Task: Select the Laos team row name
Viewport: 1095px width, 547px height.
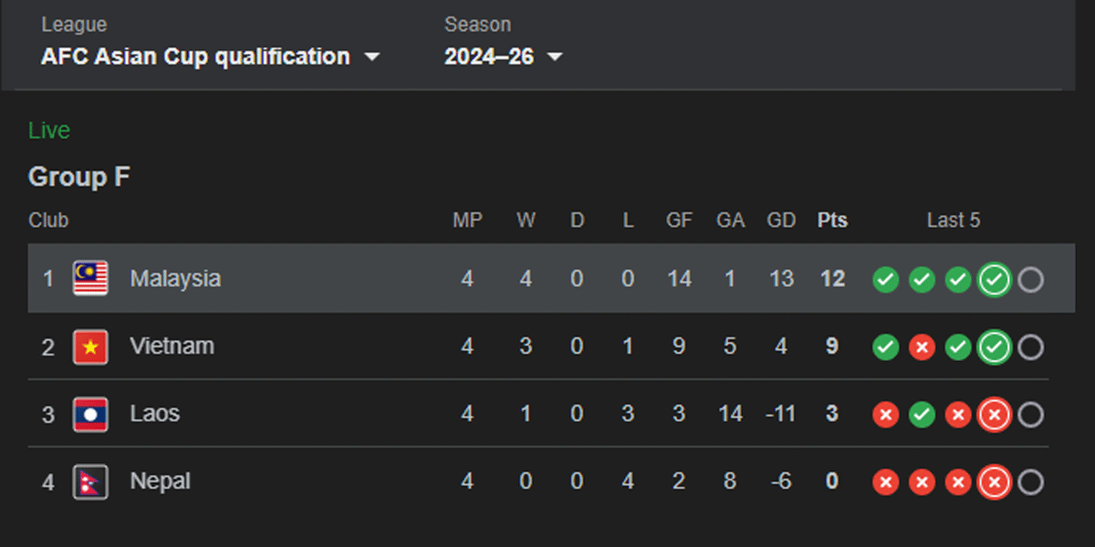Action: [154, 414]
